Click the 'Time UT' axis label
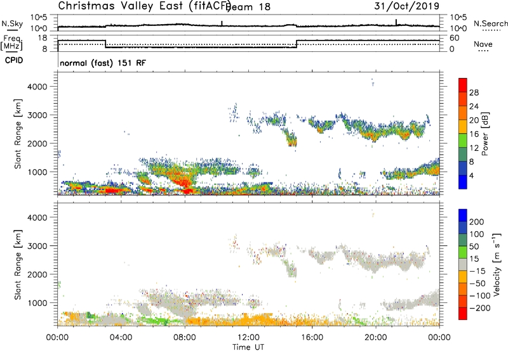The image size is (508, 351). (248, 347)
